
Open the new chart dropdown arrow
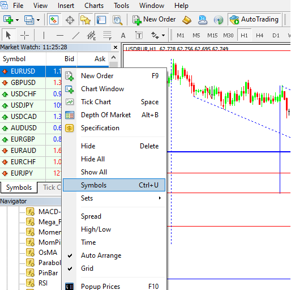(x=17, y=20)
